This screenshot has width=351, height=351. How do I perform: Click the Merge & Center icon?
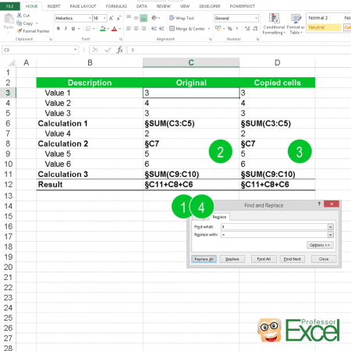tap(172, 29)
